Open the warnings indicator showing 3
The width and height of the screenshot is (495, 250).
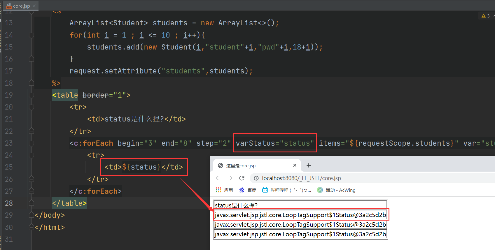coord(486,16)
